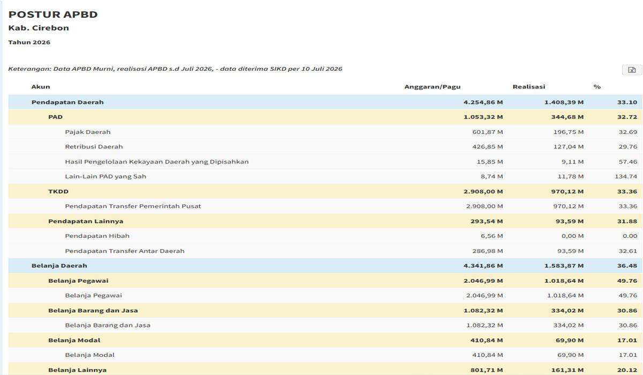Click the 6,56 M Hibah budget
Screen dimensions: 643x375
pos(491,236)
